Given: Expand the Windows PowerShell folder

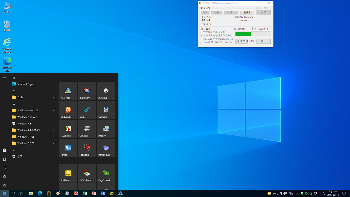Looking at the screenshot, I should pyautogui.click(x=33, y=110).
